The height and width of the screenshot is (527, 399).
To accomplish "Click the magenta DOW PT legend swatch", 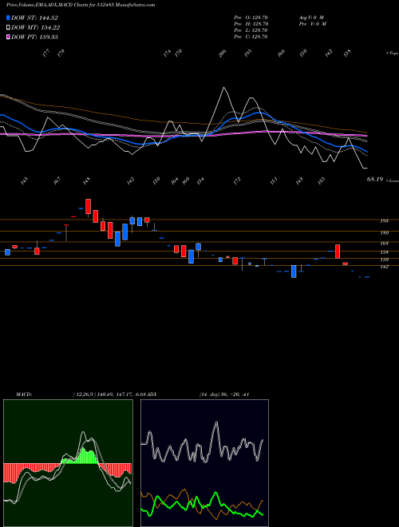I will [x=8, y=37].
